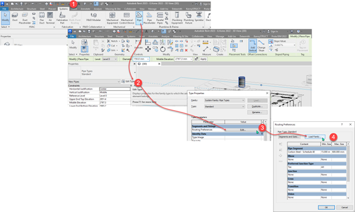355x212 pixels.
Task: Click the (3D) view tab
Action: click(149, 64)
